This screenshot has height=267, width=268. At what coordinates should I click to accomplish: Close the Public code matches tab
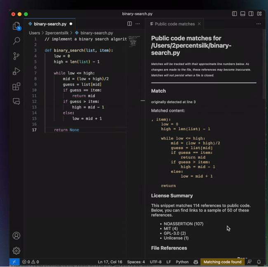pyautogui.click(x=200, y=24)
